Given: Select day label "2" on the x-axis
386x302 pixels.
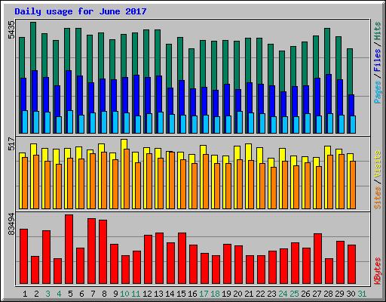Looking at the screenshot, I should coord(36,294).
